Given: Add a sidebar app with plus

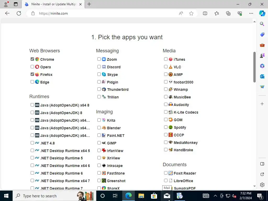Looking at the screenshot, I should click(x=262, y=104).
